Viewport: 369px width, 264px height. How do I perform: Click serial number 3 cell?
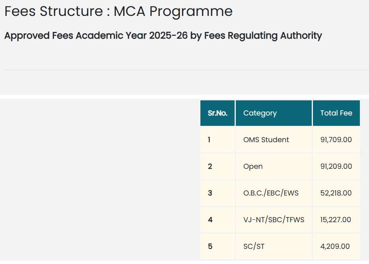click(218, 193)
